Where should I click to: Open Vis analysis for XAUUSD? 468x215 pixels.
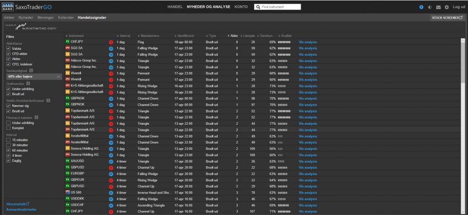coord(308,161)
